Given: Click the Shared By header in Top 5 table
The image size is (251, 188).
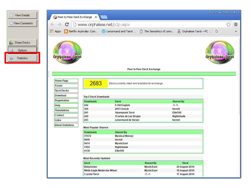Looking at the screenshot, I should coord(178,102).
